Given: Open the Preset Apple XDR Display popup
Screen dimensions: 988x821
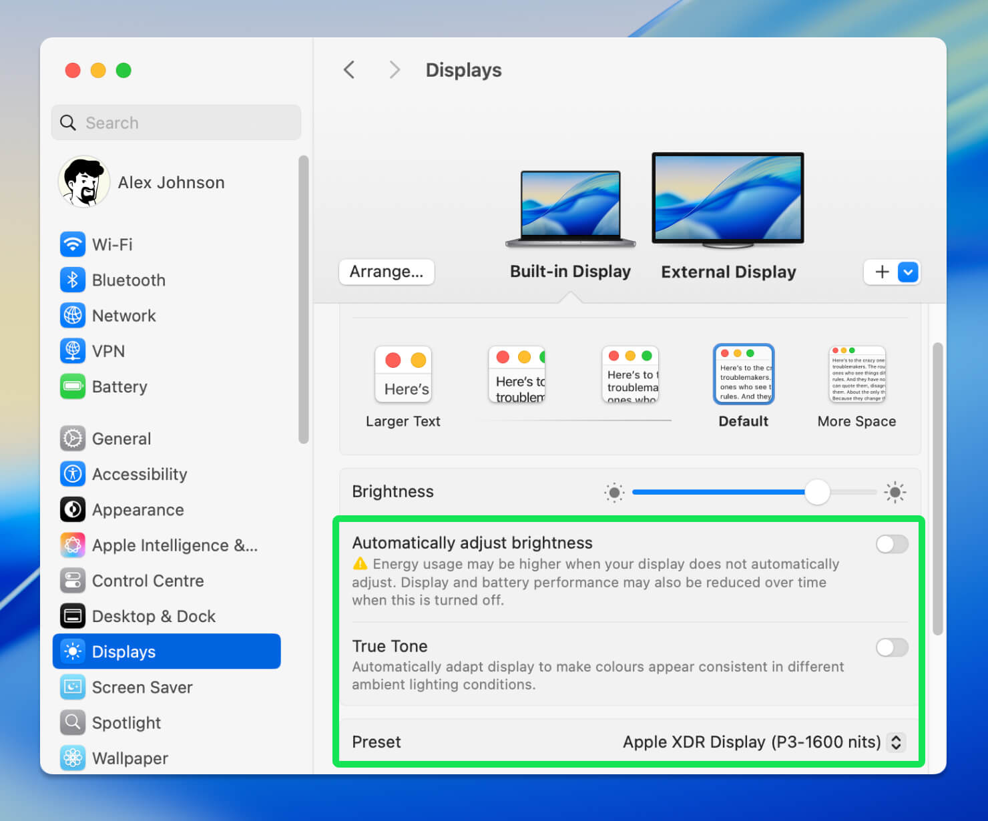Looking at the screenshot, I should (764, 742).
